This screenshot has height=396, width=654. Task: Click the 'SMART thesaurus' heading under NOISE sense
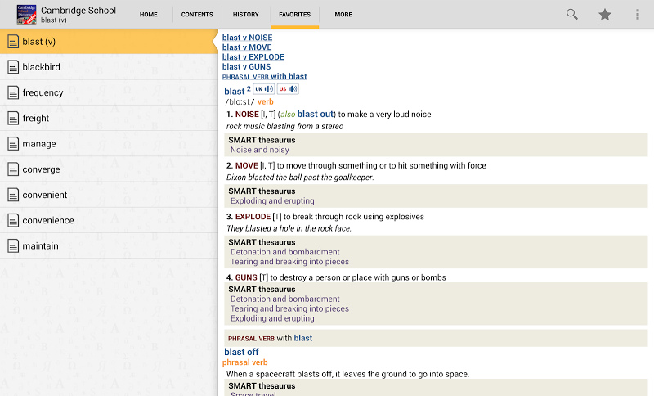[x=262, y=140]
